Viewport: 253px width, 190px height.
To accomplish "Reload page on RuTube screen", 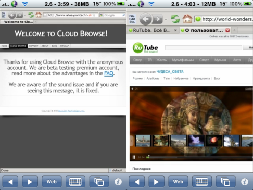I will point(175,19).
